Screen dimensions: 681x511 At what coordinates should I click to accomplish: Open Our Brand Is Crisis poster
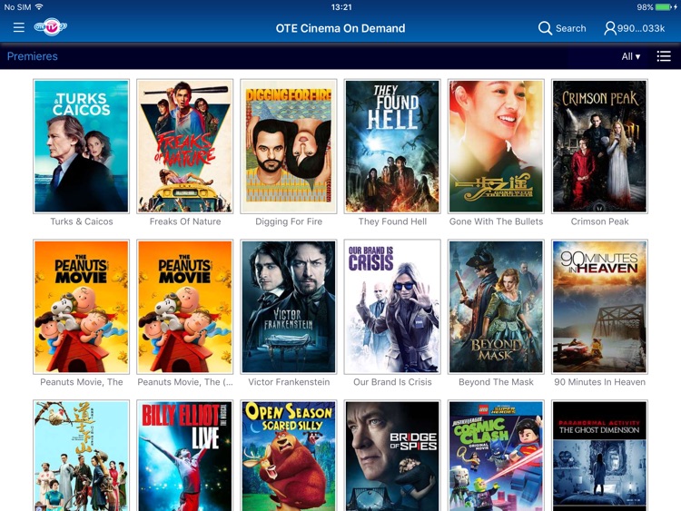click(392, 307)
